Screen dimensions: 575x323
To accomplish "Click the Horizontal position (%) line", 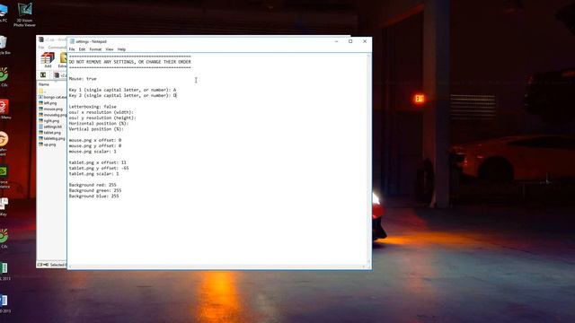I will click(x=99, y=124).
